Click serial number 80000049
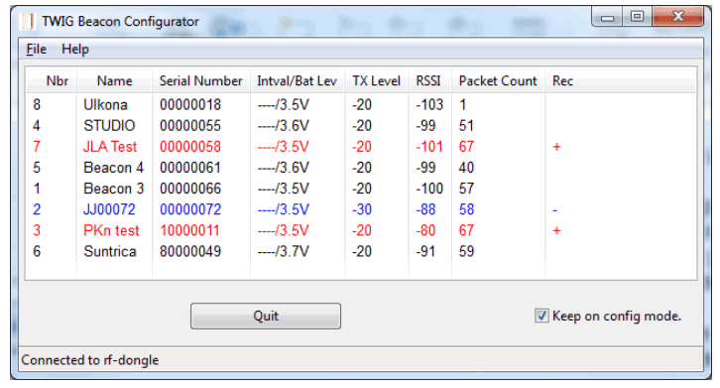720x388 pixels. [190, 251]
